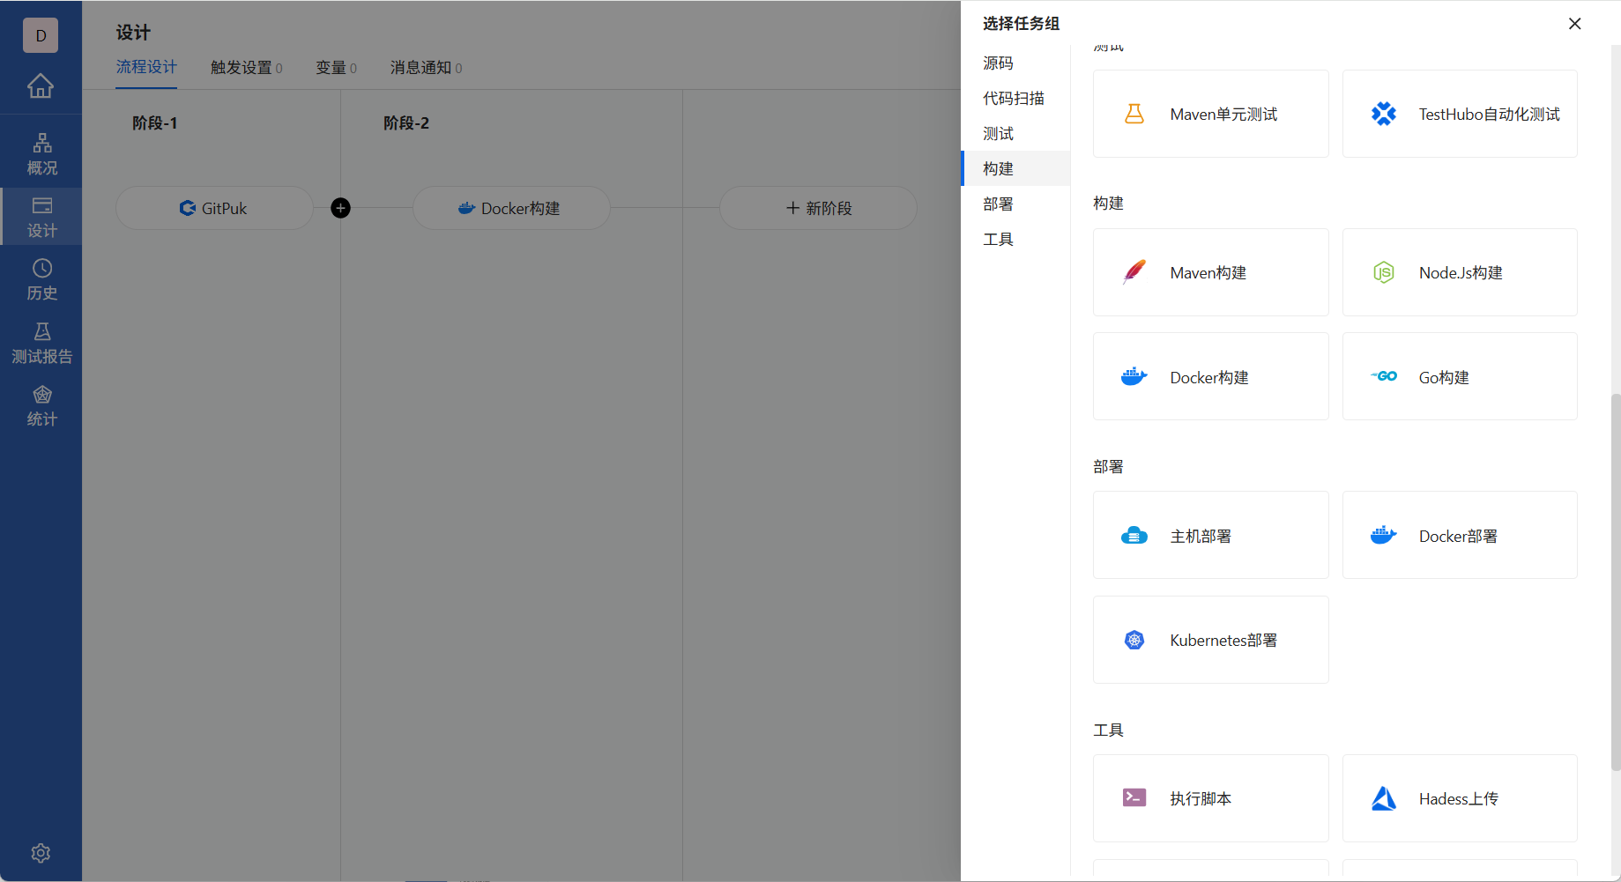Image resolution: width=1621 pixels, height=882 pixels.
Task: Click the D project avatar
Action: click(x=41, y=35)
